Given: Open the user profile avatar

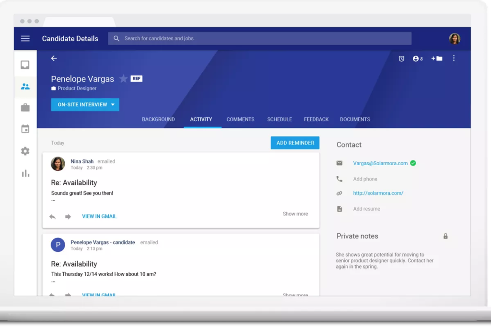Looking at the screenshot, I should pyautogui.click(x=455, y=38).
